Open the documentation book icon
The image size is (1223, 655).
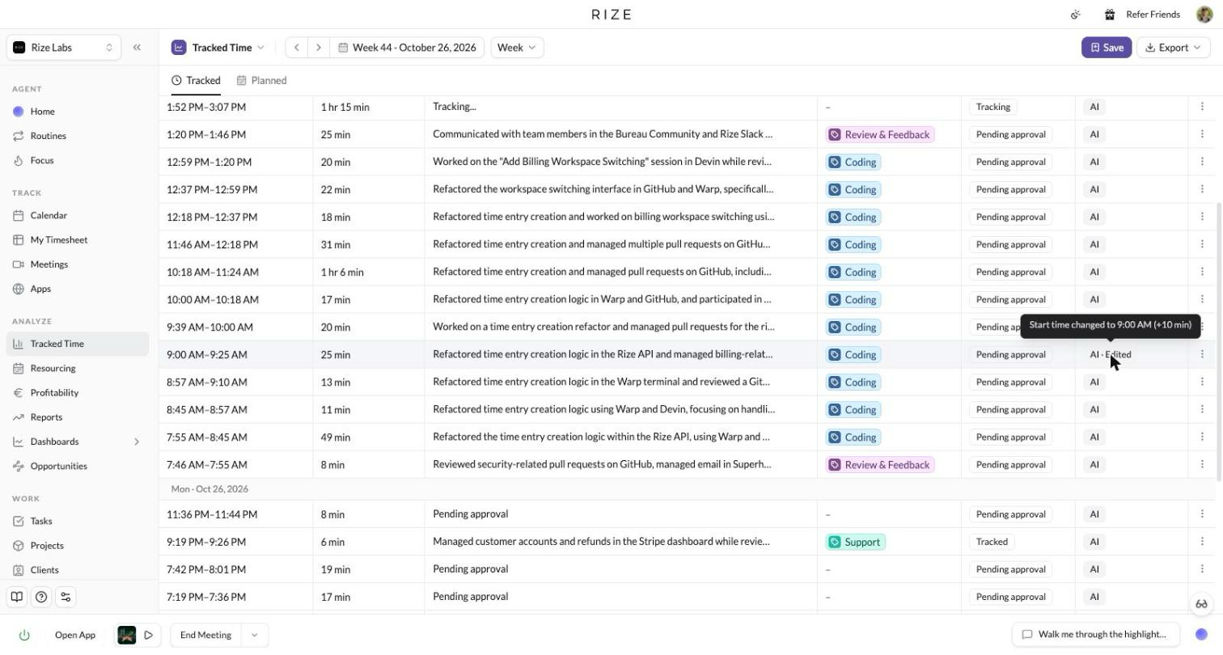16,598
